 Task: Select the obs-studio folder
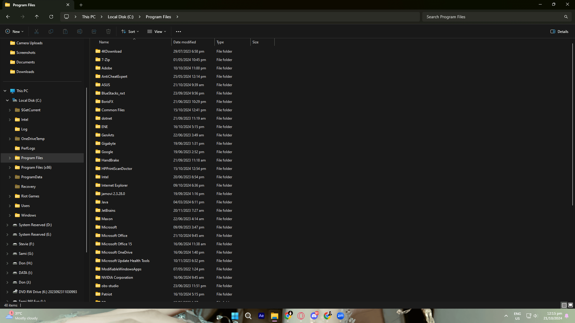point(110,286)
